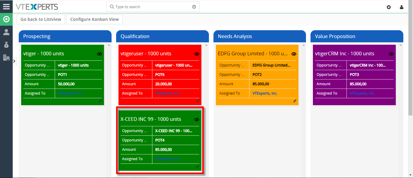Go back to Listview
413x178 pixels.
[41, 19]
